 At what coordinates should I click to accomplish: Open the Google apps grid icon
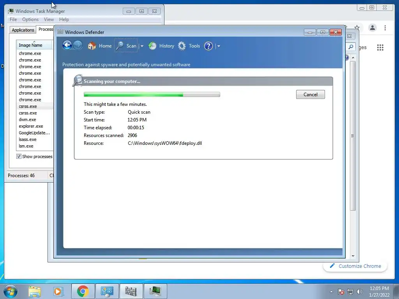[x=380, y=47]
